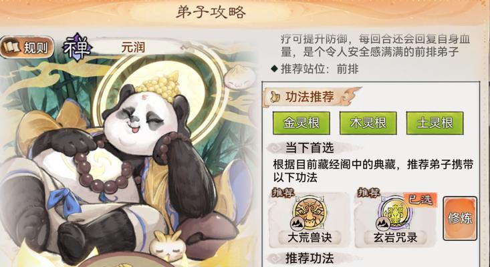The width and height of the screenshot is (490, 267).
Task: Click the 元润 disciple name banner
Action: (x=133, y=47)
